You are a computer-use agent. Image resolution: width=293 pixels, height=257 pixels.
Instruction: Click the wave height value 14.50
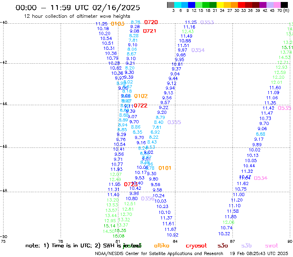(x=108, y=231)
